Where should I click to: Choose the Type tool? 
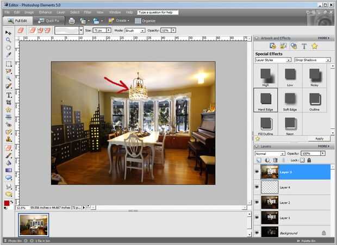point(9,95)
